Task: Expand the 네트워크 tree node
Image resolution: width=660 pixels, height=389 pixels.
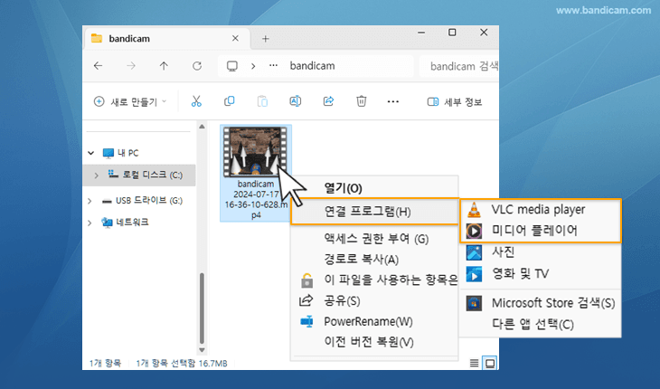Action: [90, 223]
